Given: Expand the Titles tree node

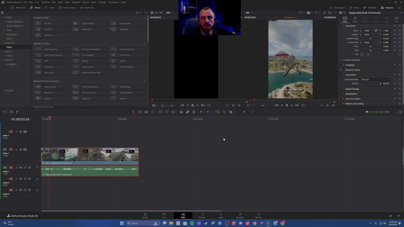Looking at the screenshot, I should (x=4, y=30).
